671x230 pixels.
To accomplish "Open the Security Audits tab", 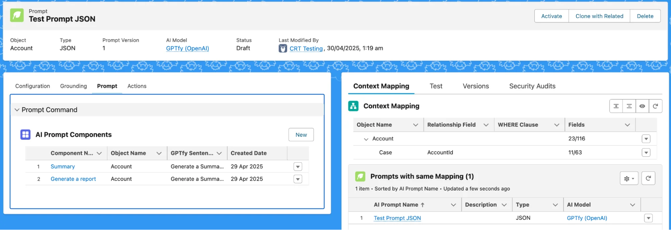I will (532, 86).
